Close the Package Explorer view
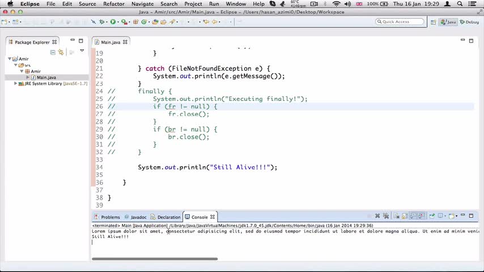The width and height of the screenshot is (484, 272). (x=54, y=42)
